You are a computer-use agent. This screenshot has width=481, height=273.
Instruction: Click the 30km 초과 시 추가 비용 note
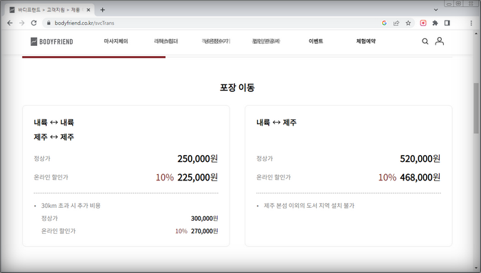click(x=71, y=206)
